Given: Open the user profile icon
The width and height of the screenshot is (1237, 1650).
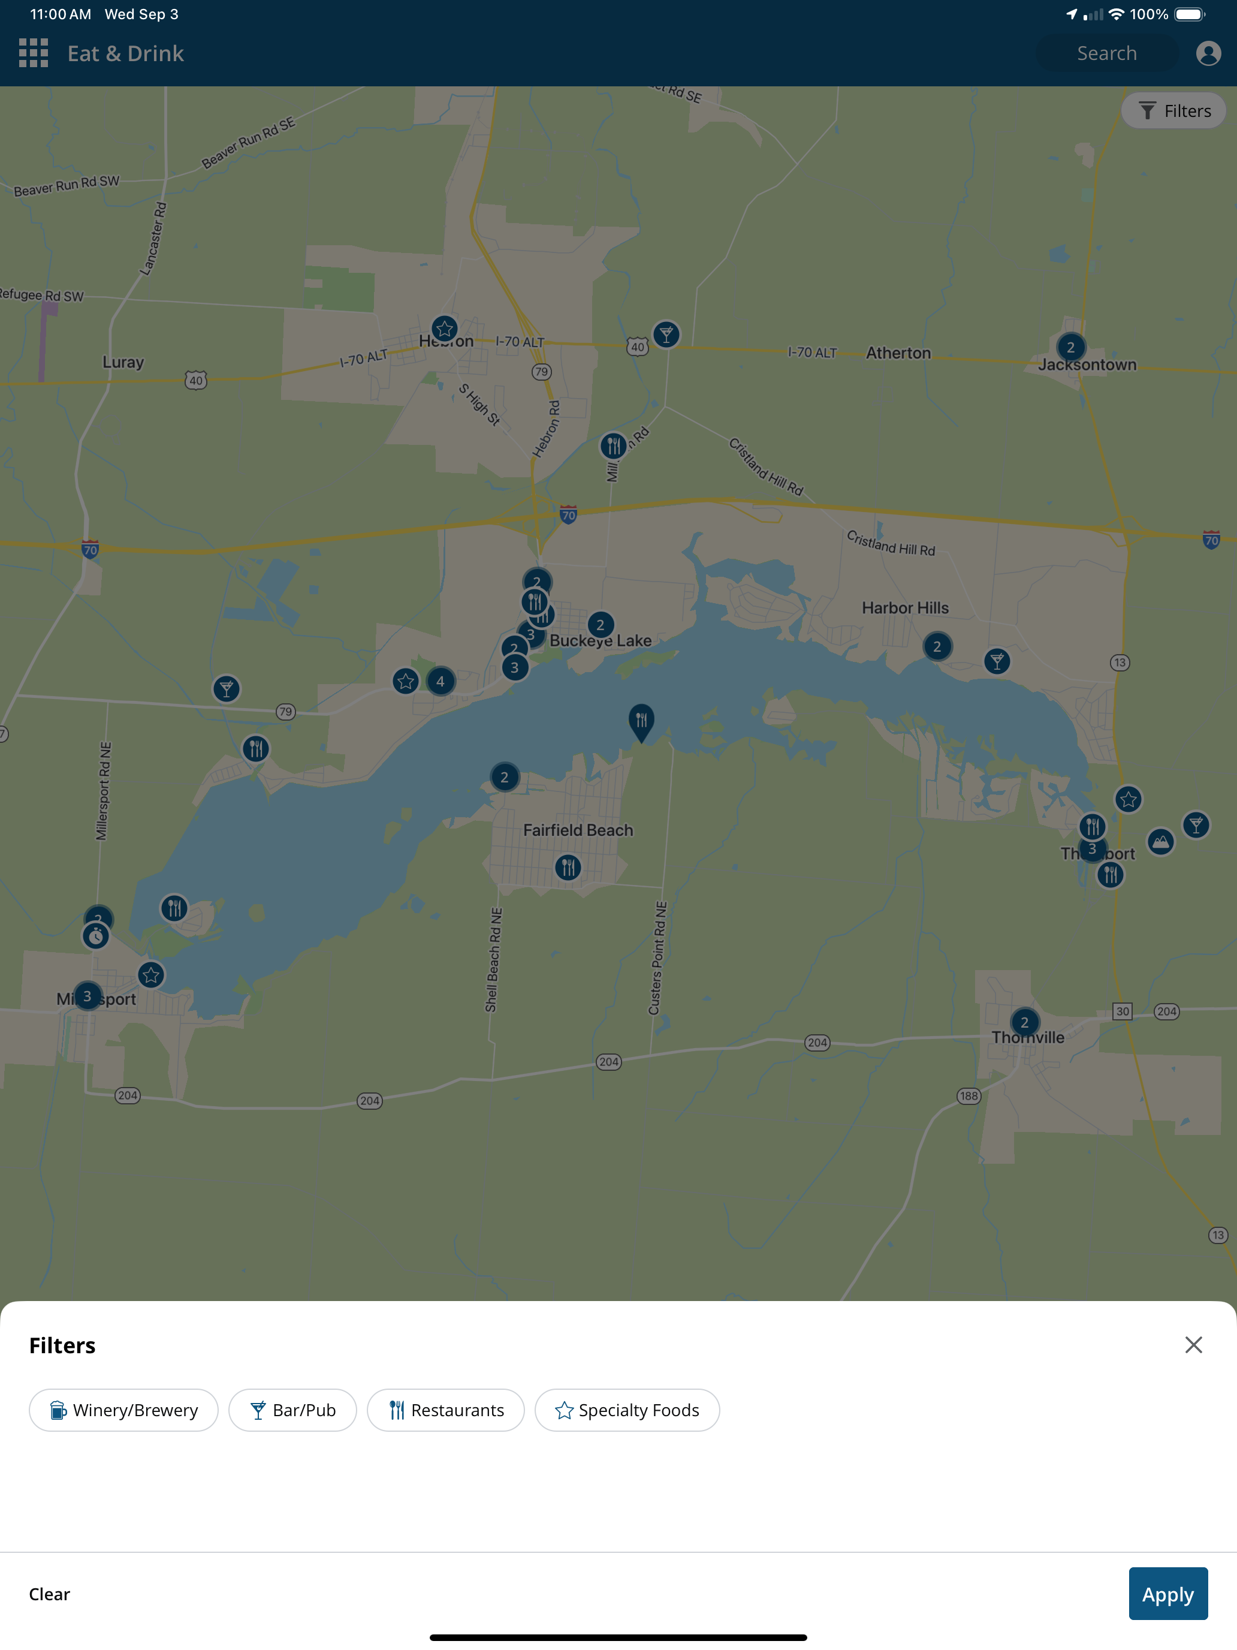Looking at the screenshot, I should 1208,54.
